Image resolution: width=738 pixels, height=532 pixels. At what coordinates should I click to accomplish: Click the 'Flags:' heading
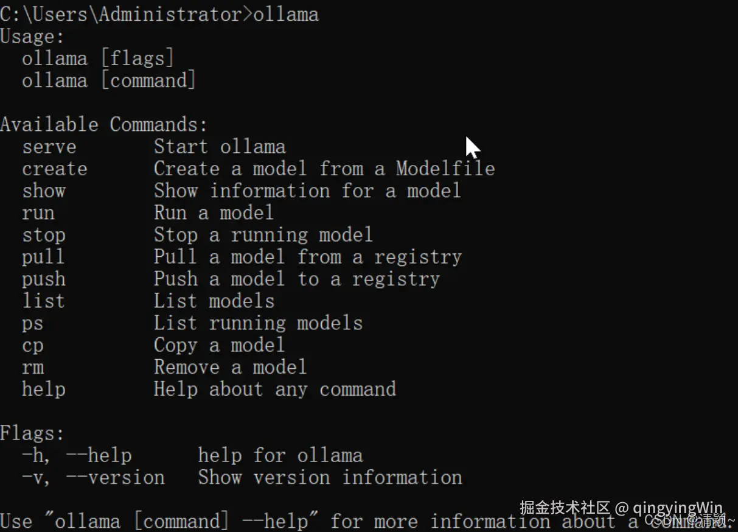pos(32,433)
